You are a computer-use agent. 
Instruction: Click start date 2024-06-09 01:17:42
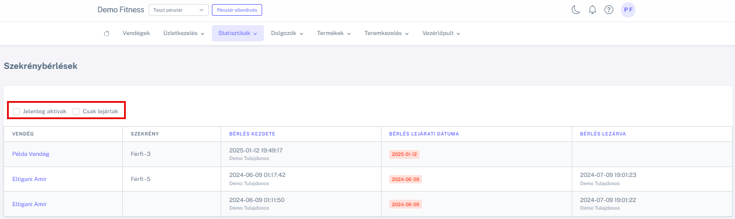257,175
